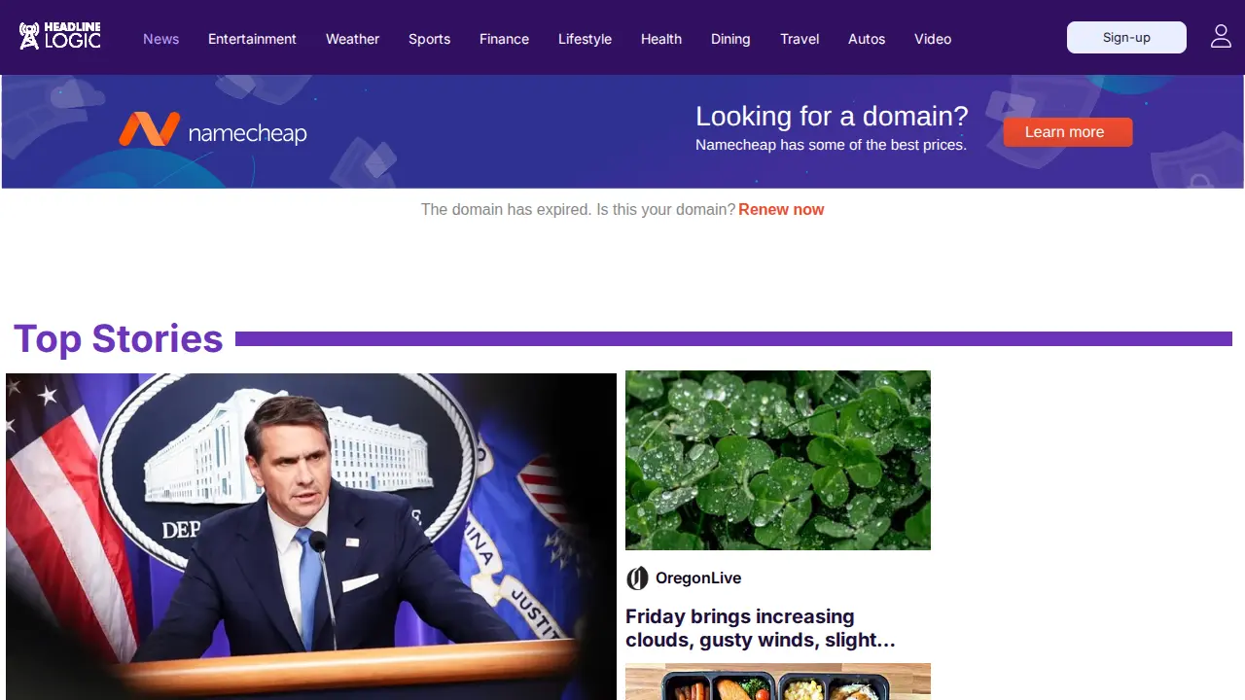Click the Learn more button
This screenshot has width=1245, height=700.
coord(1068,132)
